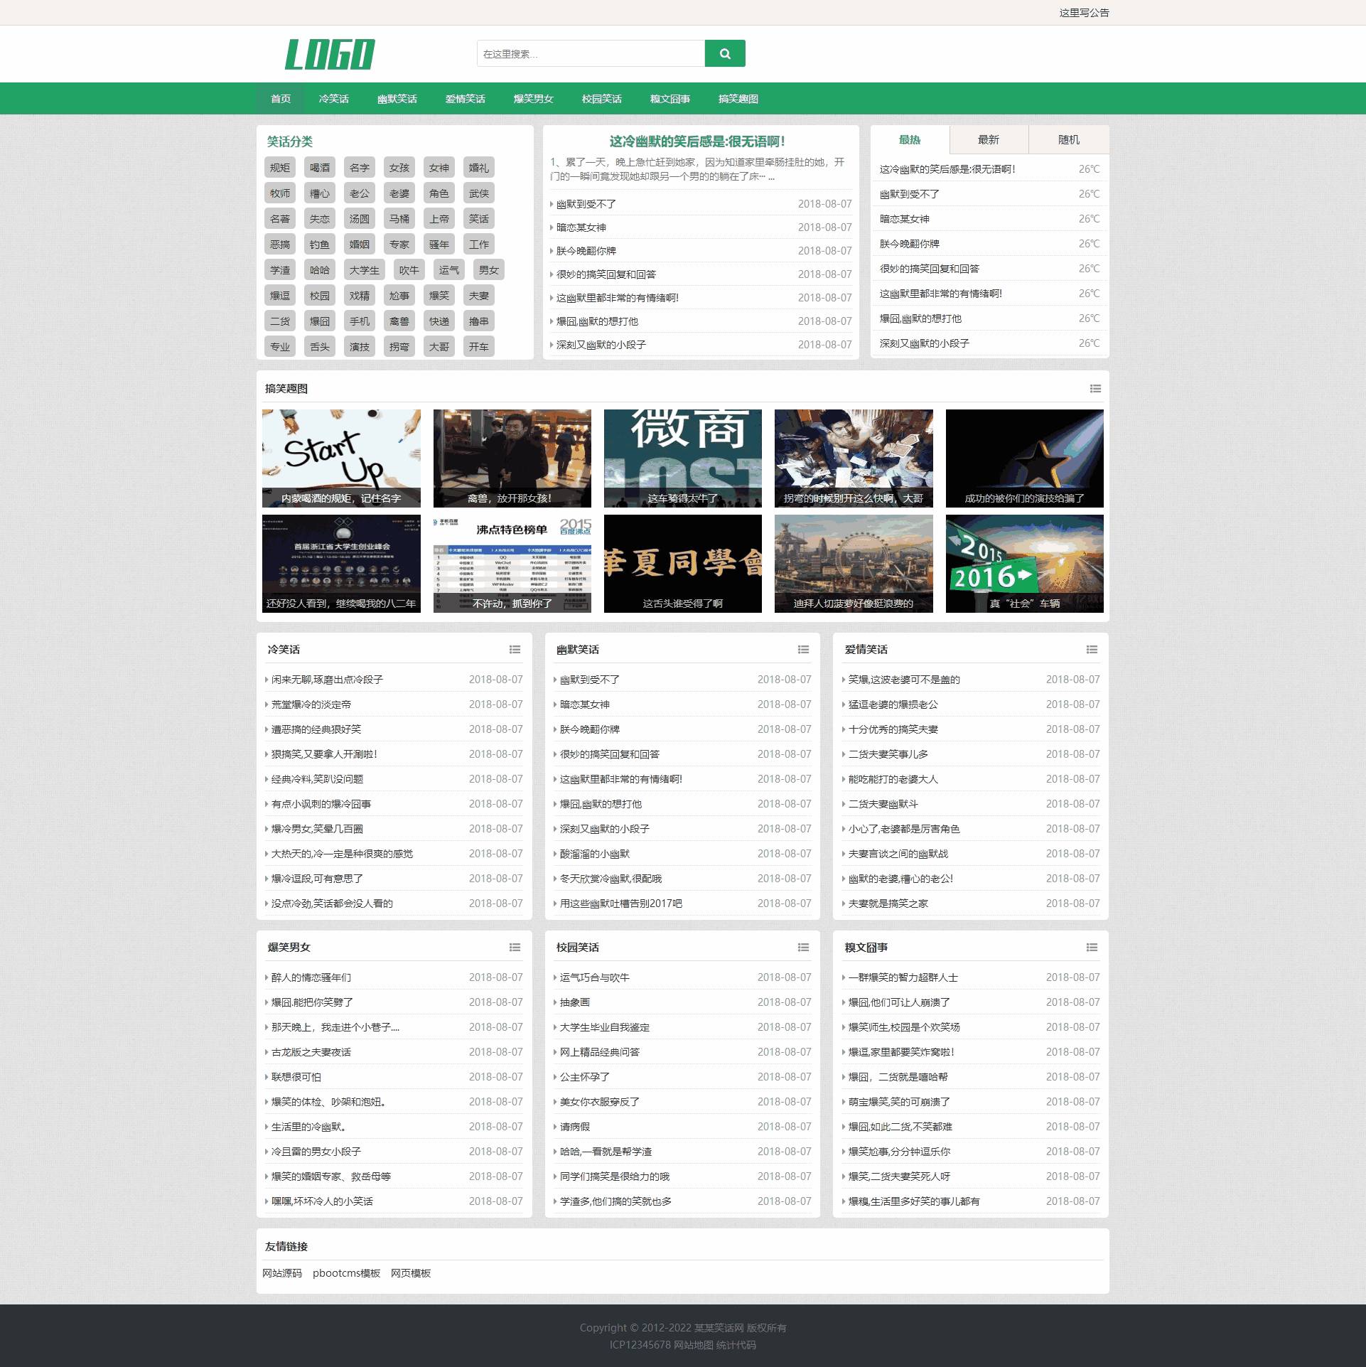This screenshot has height=1367, width=1366.
Task: Open the pbootcms模板 friendly link
Action: [346, 1273]
